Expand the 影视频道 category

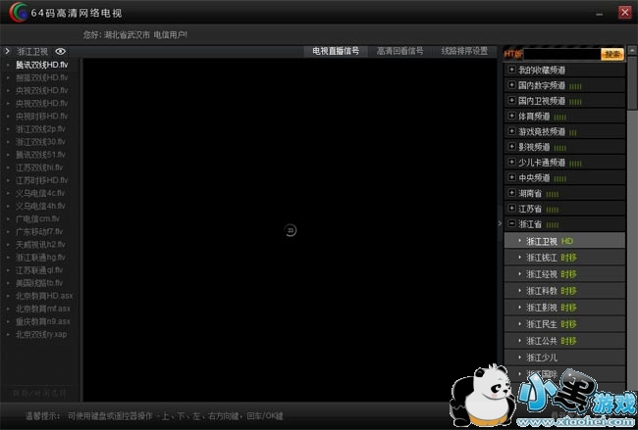511,147
